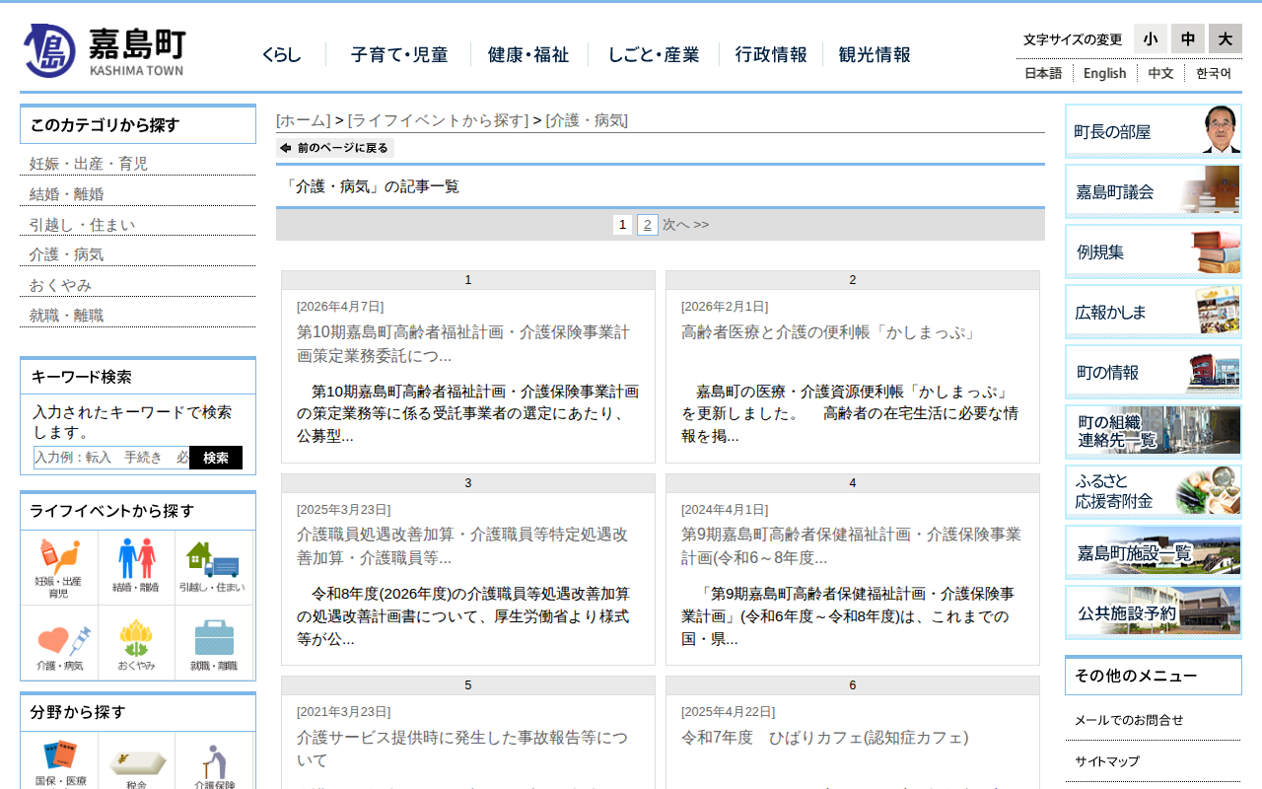1262x789 pixels.
Task: Open the くらし navigation menu
Action: [282, 55]
